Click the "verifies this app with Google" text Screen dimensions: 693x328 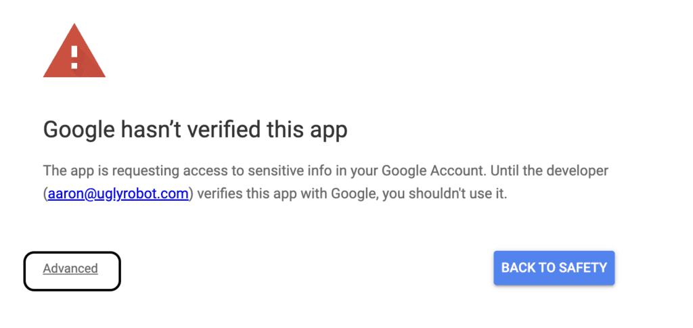285,194
